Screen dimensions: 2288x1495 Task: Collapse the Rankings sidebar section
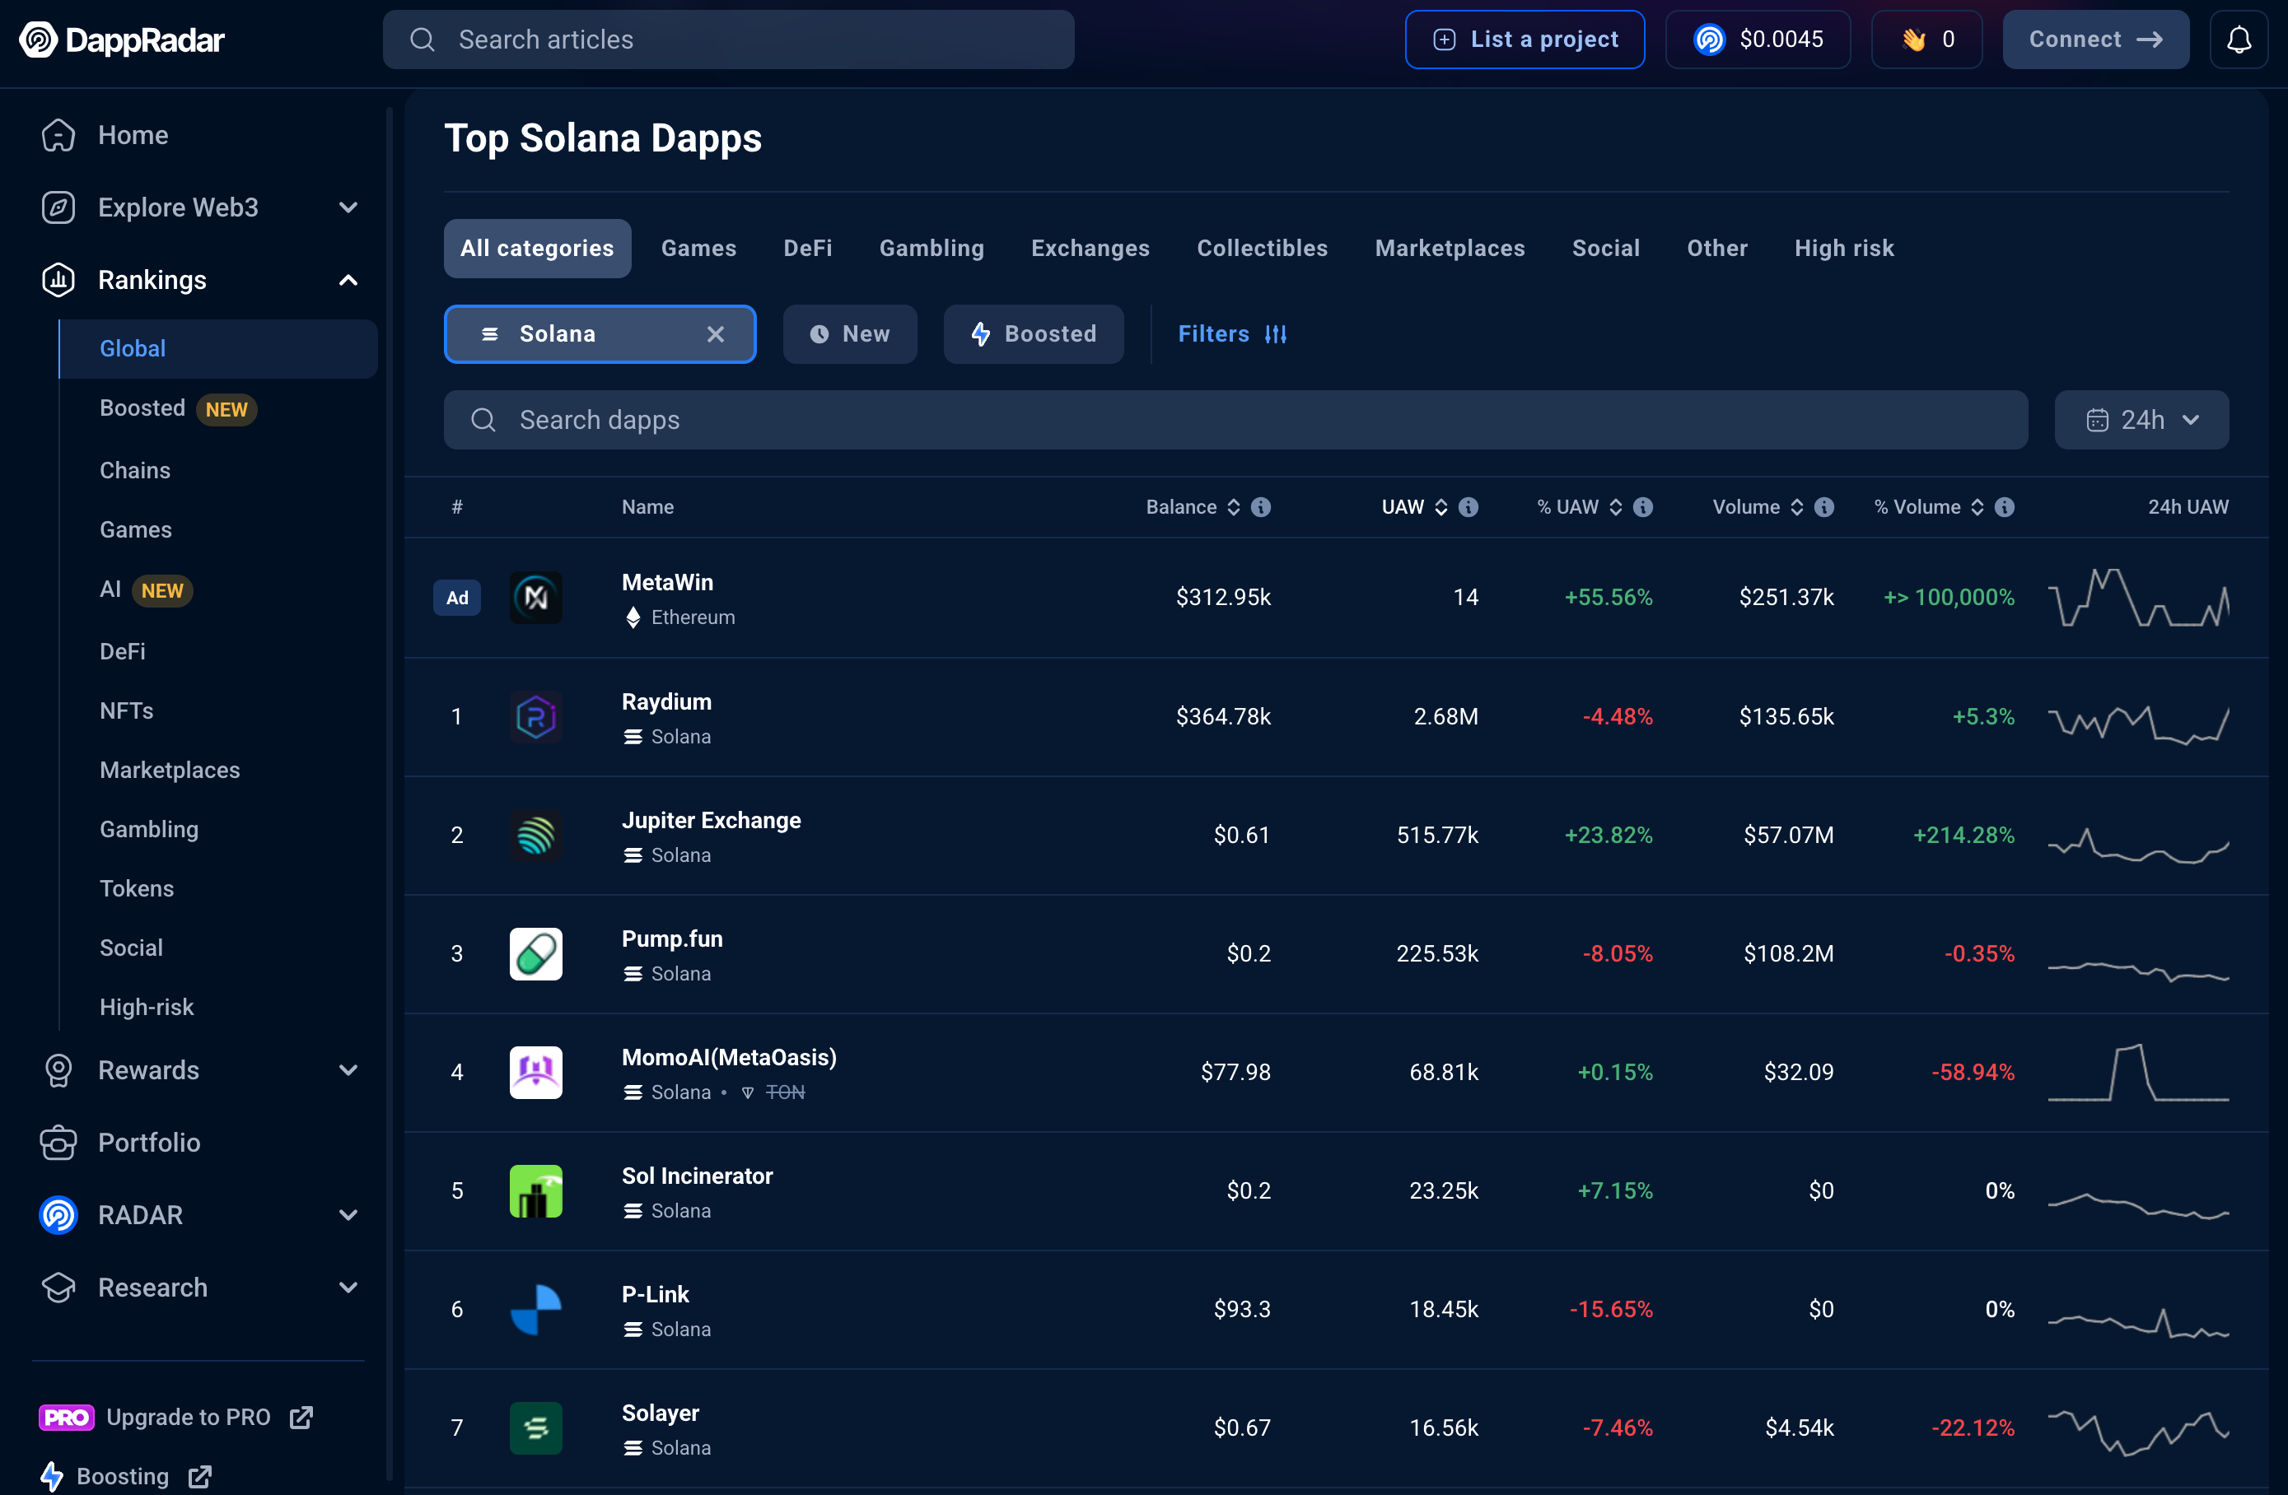pos(348,281)
